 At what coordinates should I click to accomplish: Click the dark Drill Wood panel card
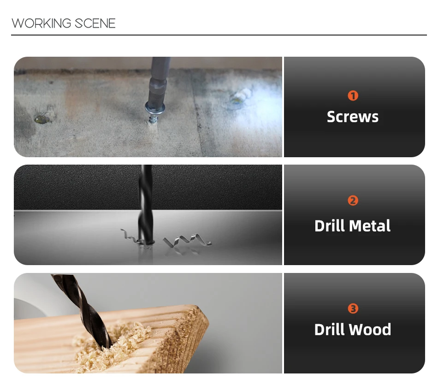pos(355,323)
